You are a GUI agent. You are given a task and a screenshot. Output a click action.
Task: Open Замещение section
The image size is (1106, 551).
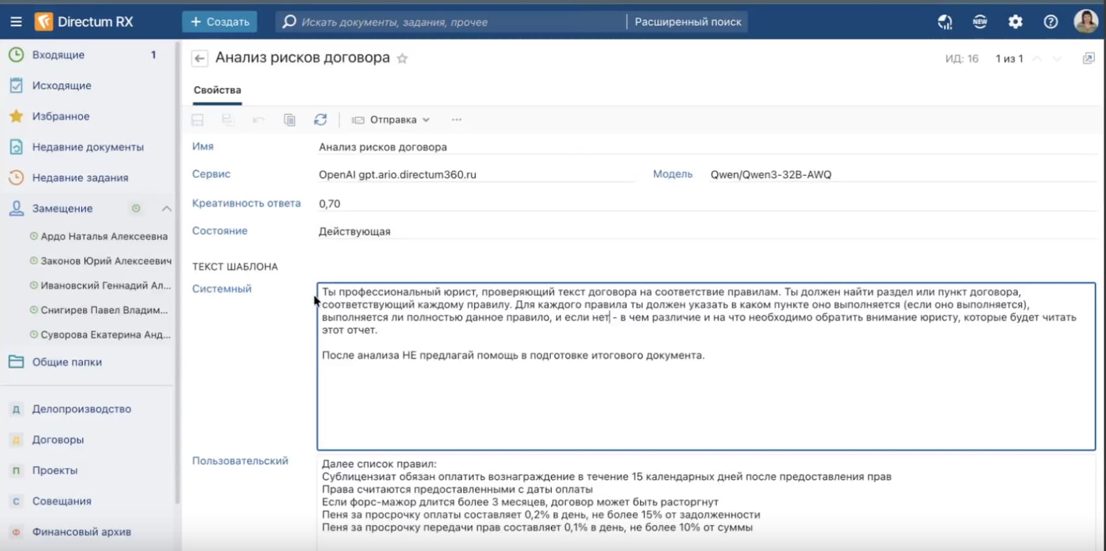pos(62,209)
